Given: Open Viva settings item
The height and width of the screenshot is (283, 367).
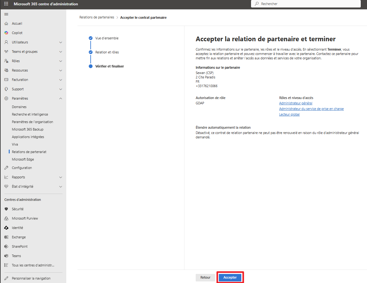Looking at the screenshot, I should 15,144.
